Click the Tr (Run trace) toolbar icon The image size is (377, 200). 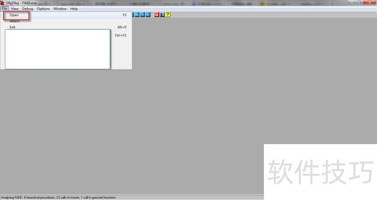point(142,15)
